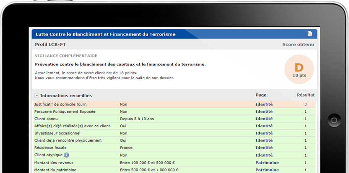
Task: Click the Informations recueillies heading text
Action: click(66, 96)
